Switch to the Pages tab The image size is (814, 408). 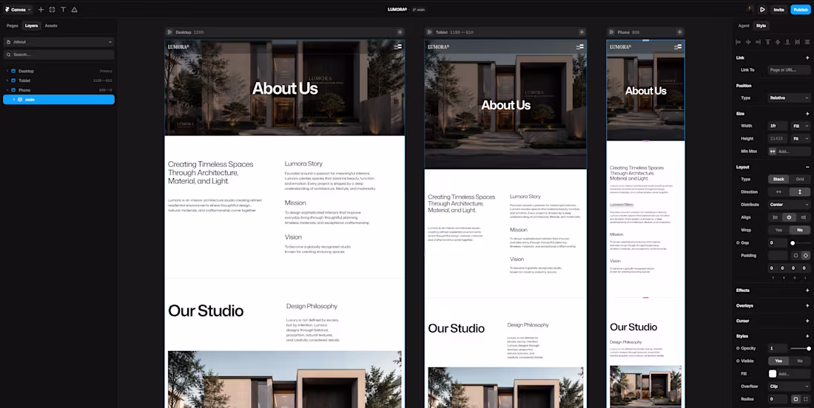(12, 25)
